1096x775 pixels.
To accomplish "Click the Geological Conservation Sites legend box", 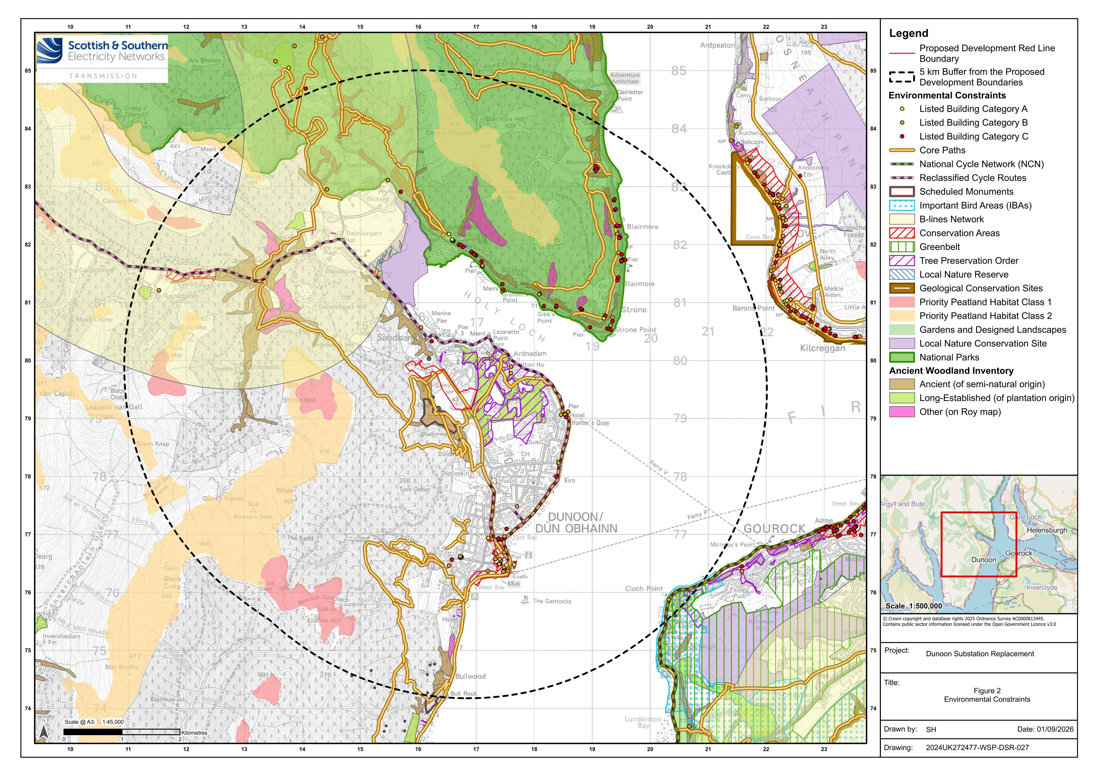I will (x=902, y=289).
